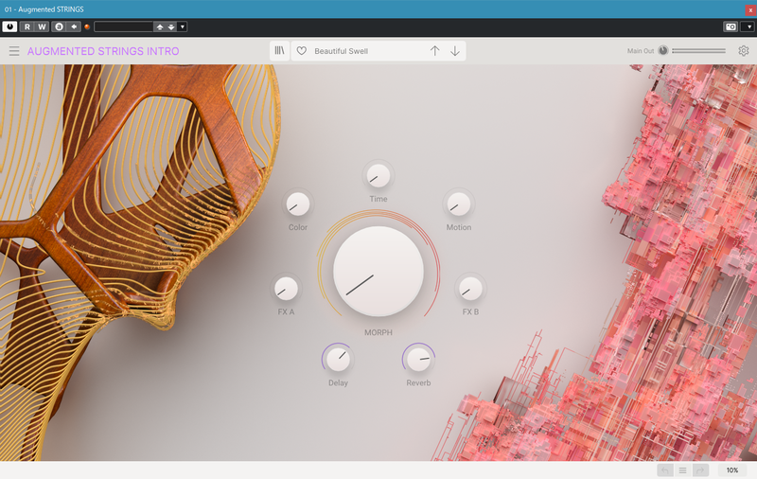Select previous preset with up arrow
757x479 pixels.
click(x=434, y=51)
